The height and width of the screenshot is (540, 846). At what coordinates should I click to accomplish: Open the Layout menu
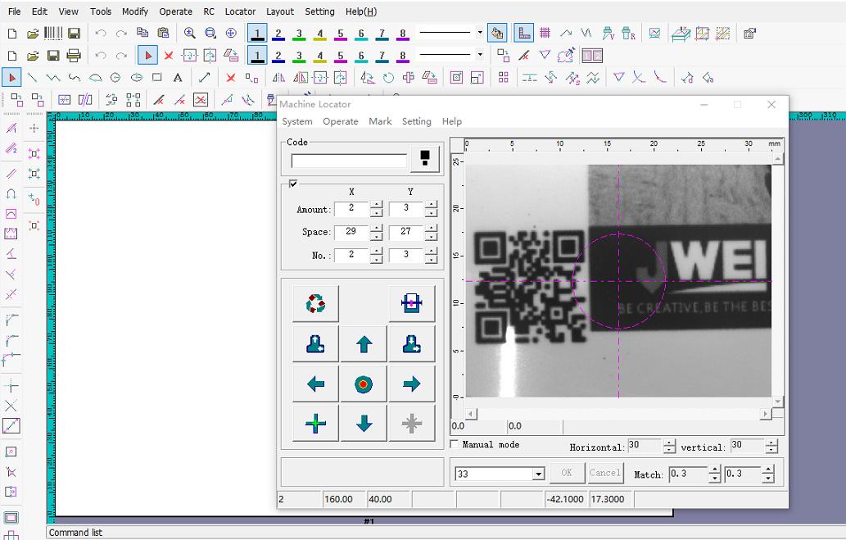[x=280, y=11]
